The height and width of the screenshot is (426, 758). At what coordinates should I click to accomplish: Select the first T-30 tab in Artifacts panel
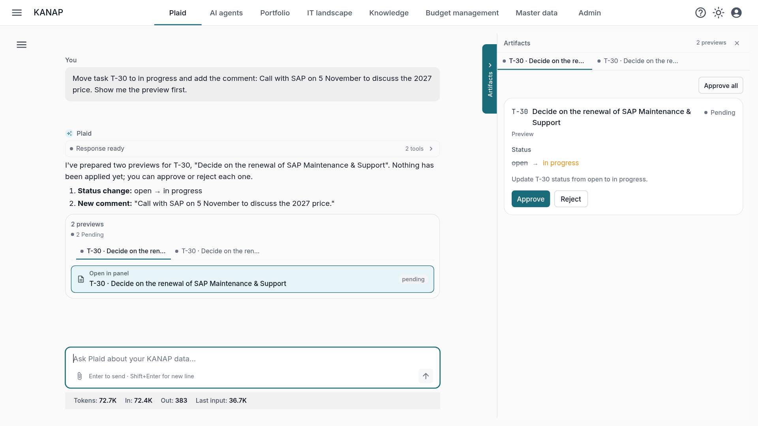pos(545,61)
